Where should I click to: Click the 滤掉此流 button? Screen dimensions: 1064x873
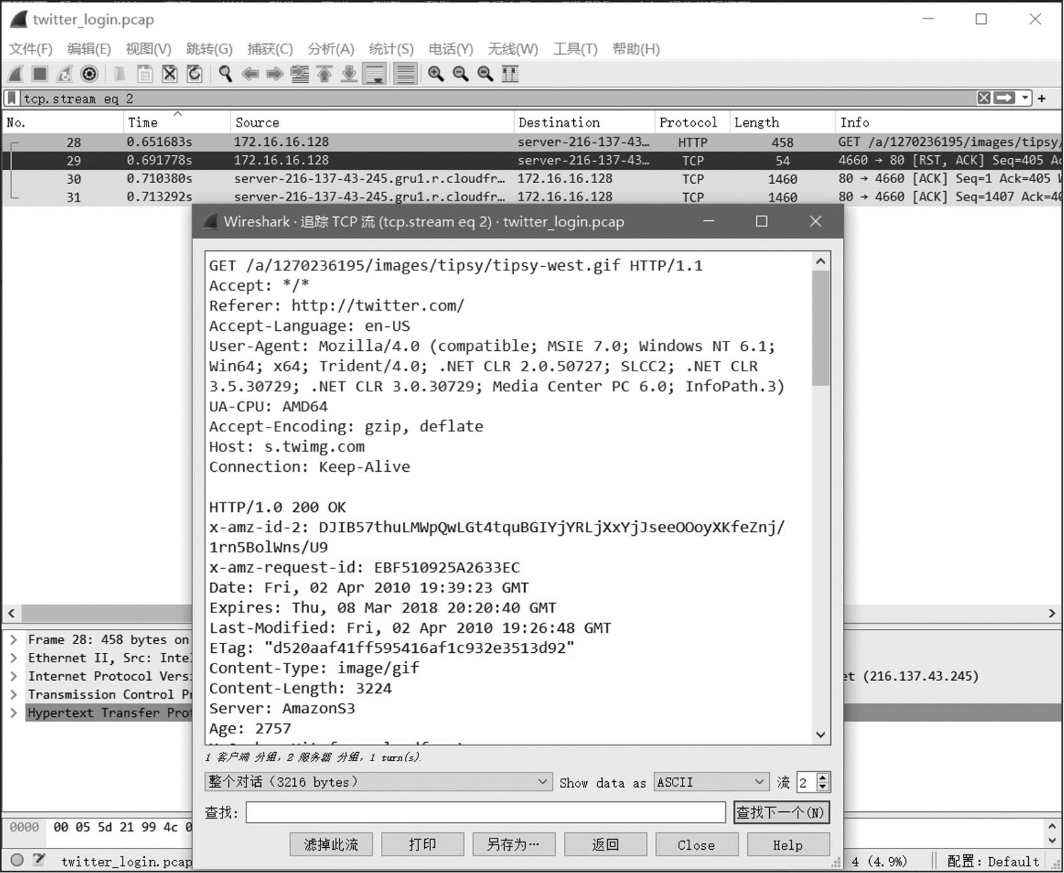(x=331, y=845)
